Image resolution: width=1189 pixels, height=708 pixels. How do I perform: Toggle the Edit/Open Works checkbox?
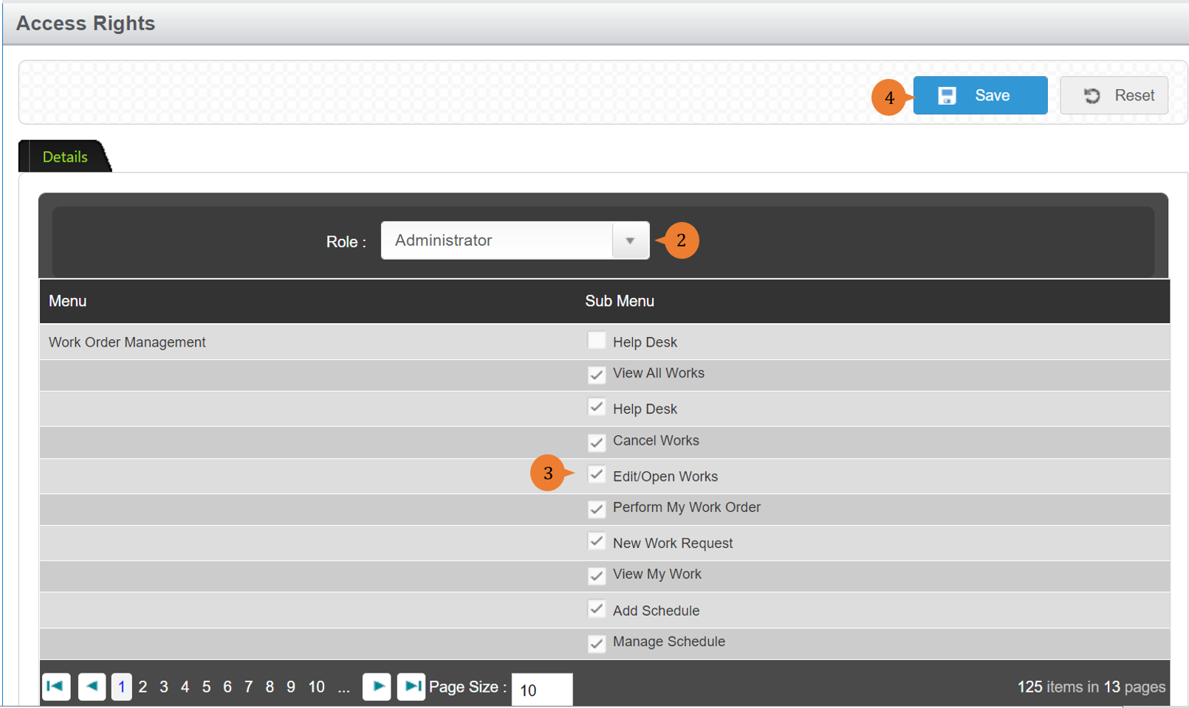pos(597,474)
